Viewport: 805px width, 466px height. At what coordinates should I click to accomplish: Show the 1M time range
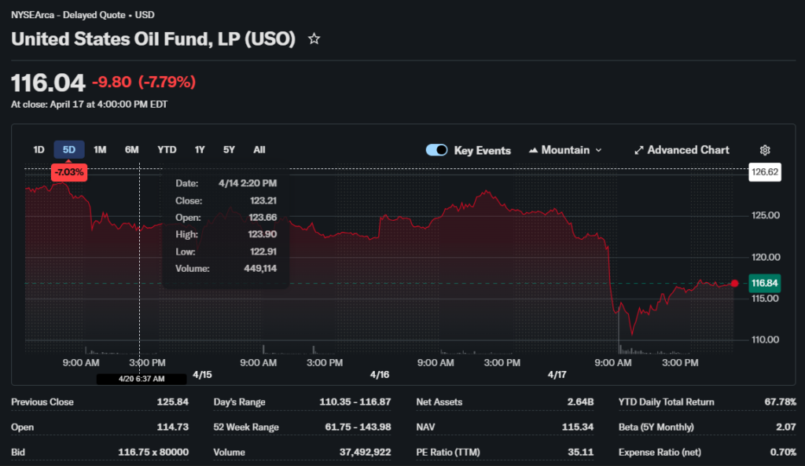100,150
